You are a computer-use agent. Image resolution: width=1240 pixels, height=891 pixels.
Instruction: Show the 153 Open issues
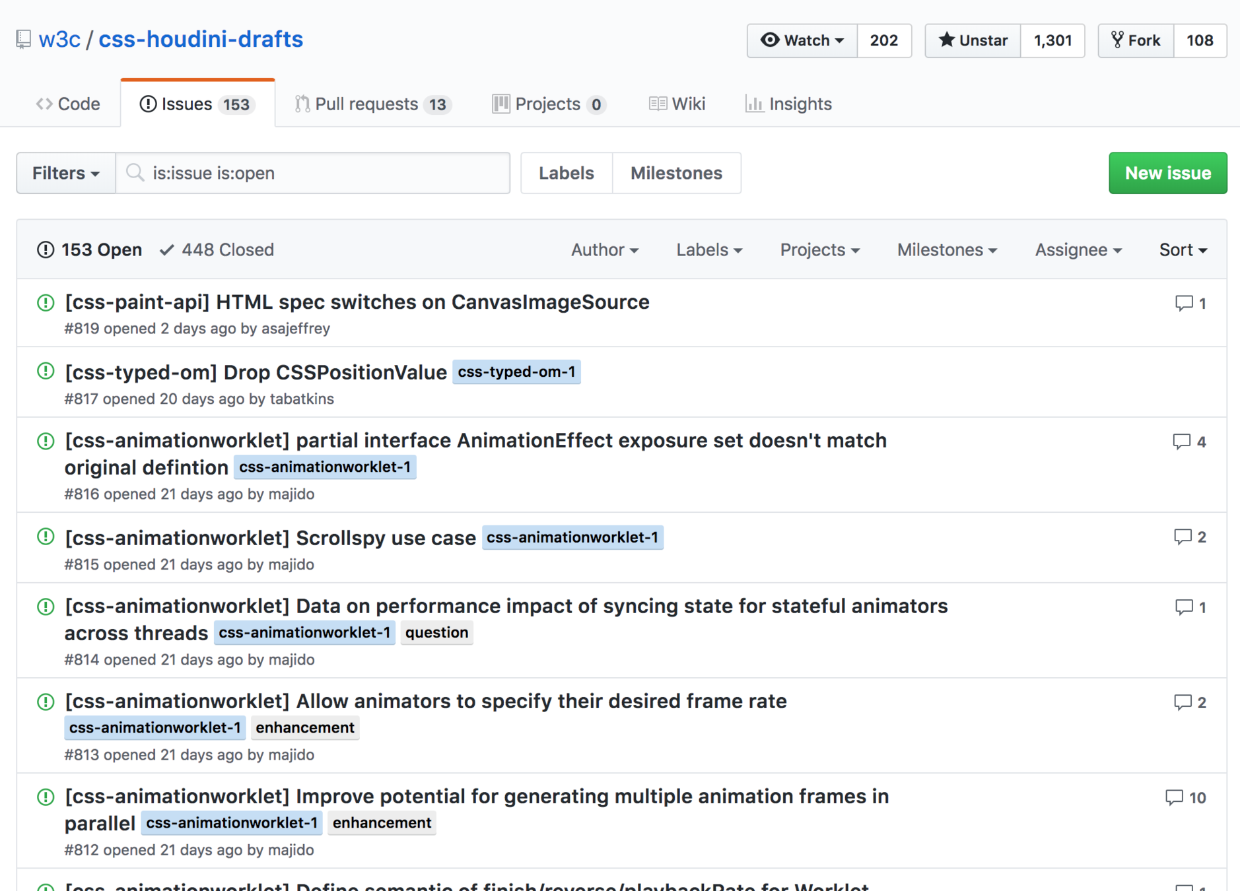click(x=90, y=249)
